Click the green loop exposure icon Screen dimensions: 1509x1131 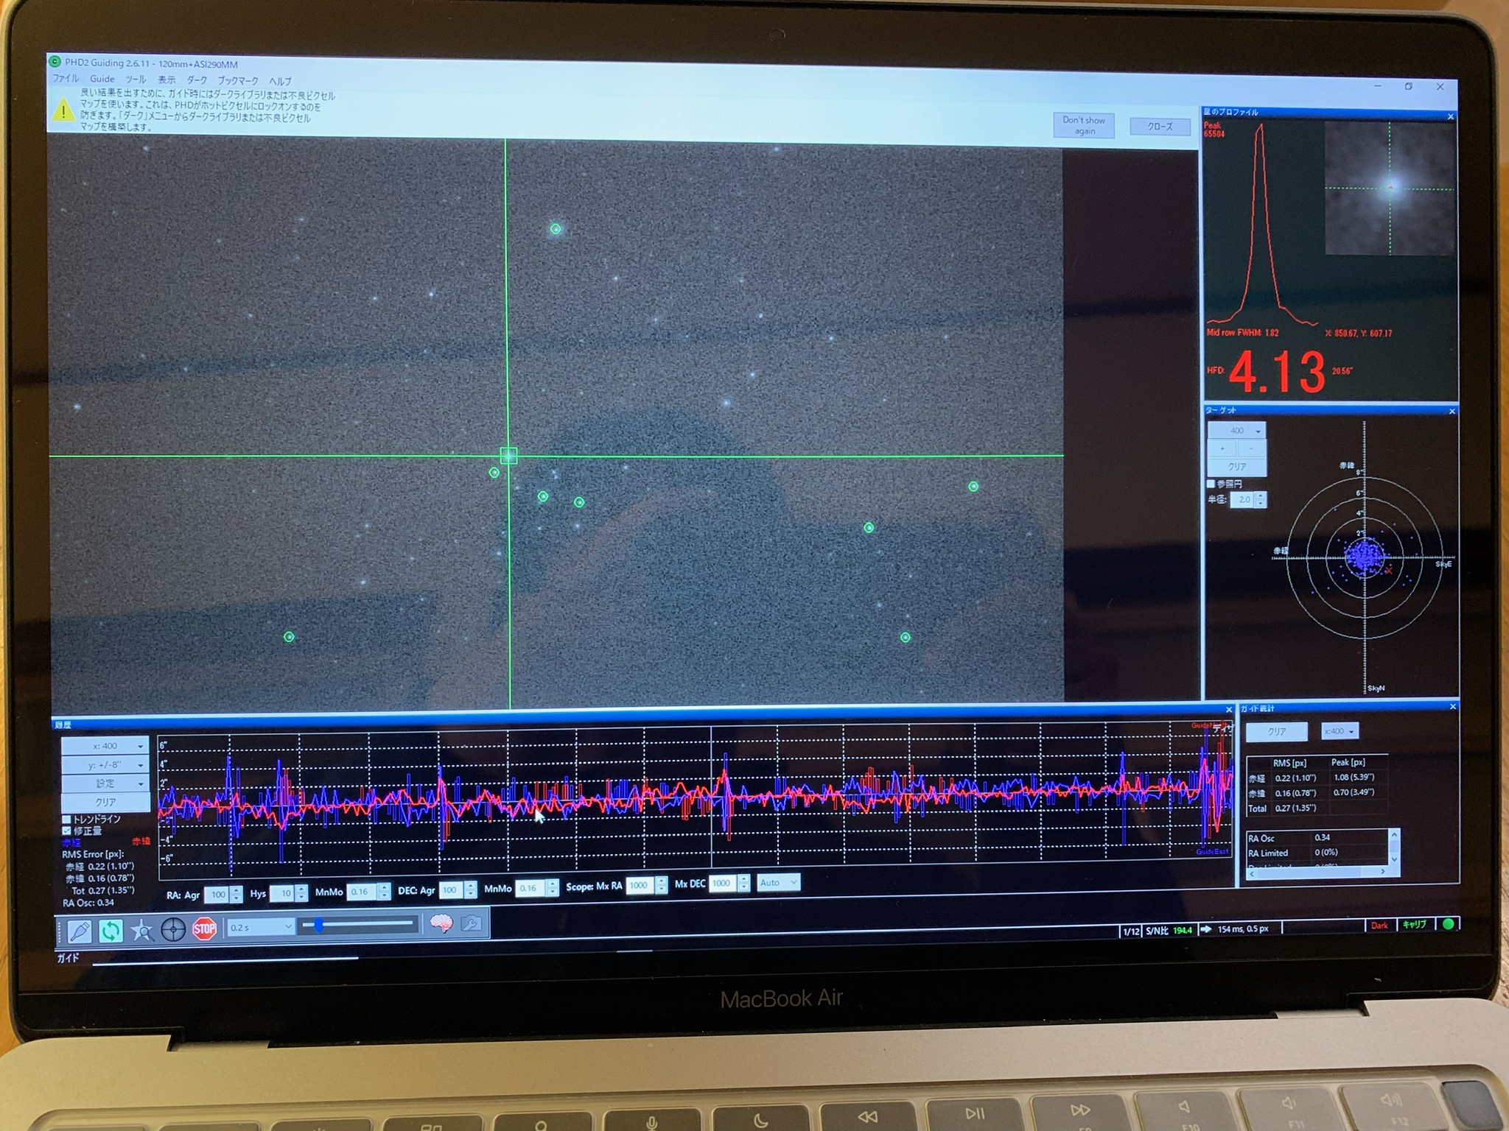click(x=111, y=931)
